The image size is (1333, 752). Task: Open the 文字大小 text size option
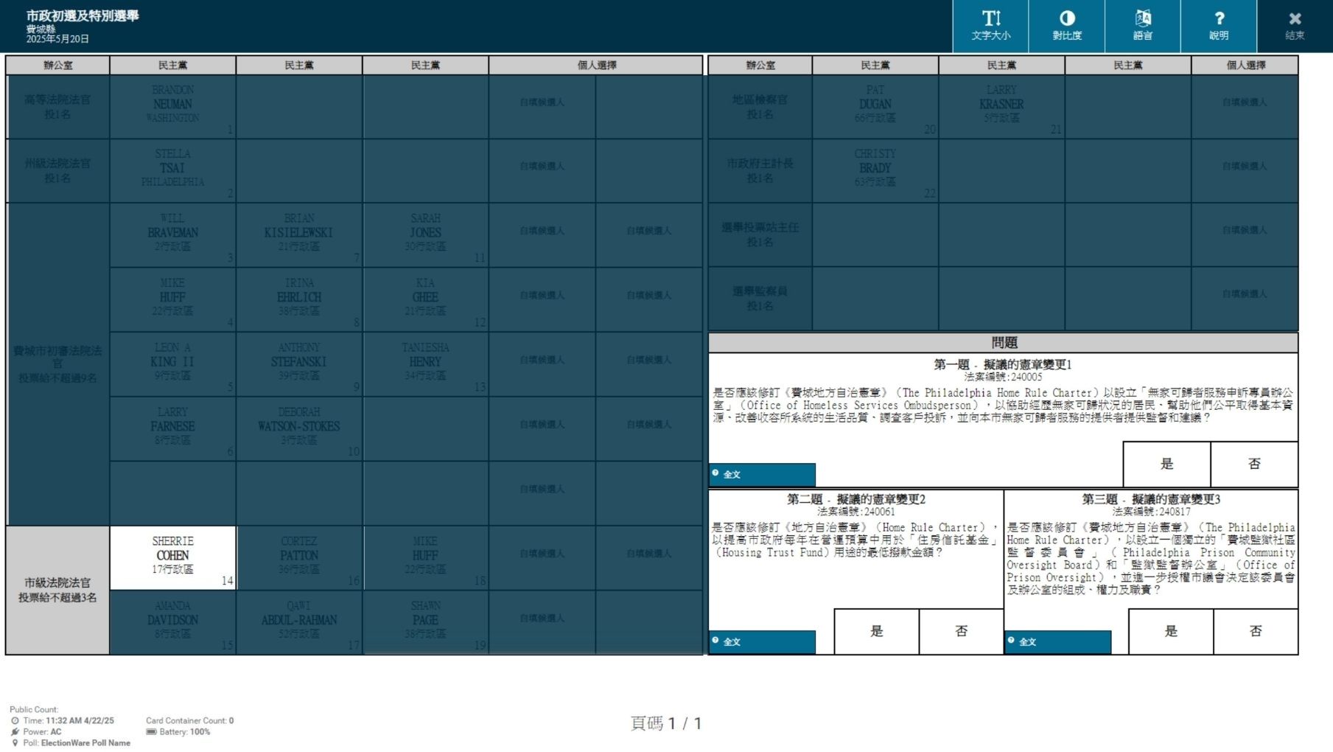tap(990, 26)
